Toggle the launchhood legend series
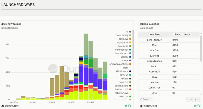 coord(123,53)
